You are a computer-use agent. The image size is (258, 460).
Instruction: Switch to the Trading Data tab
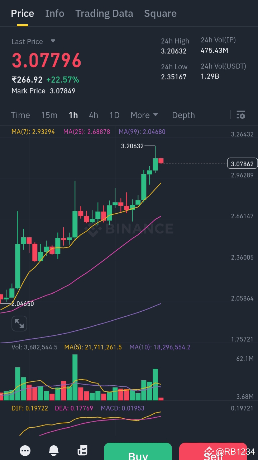tap(104, 13)
